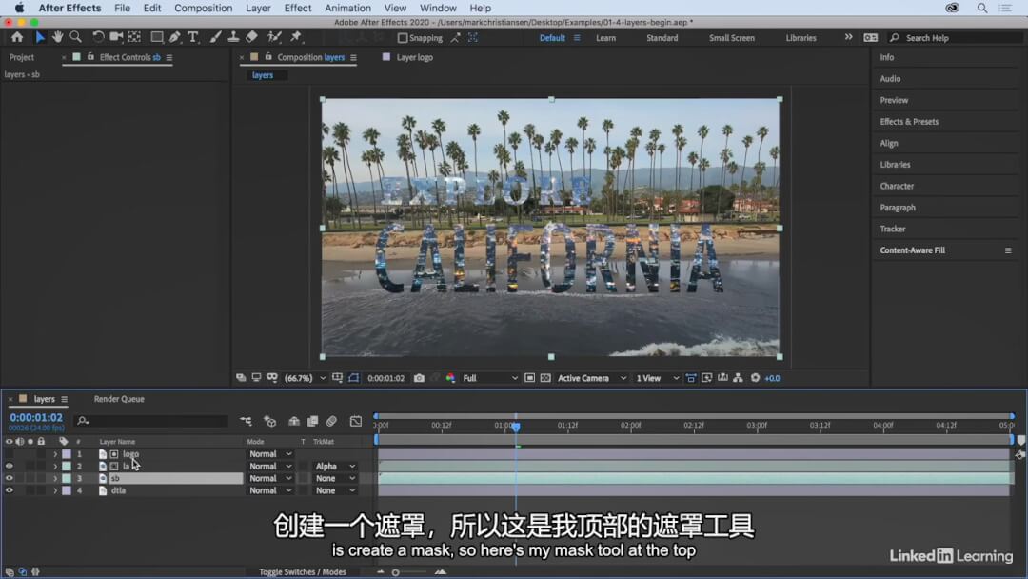Select the Zoom magnifier tool
Image resolution: width=1028 pixels, height=579 pixels.
pyautogui.click(x=76, y=37)
